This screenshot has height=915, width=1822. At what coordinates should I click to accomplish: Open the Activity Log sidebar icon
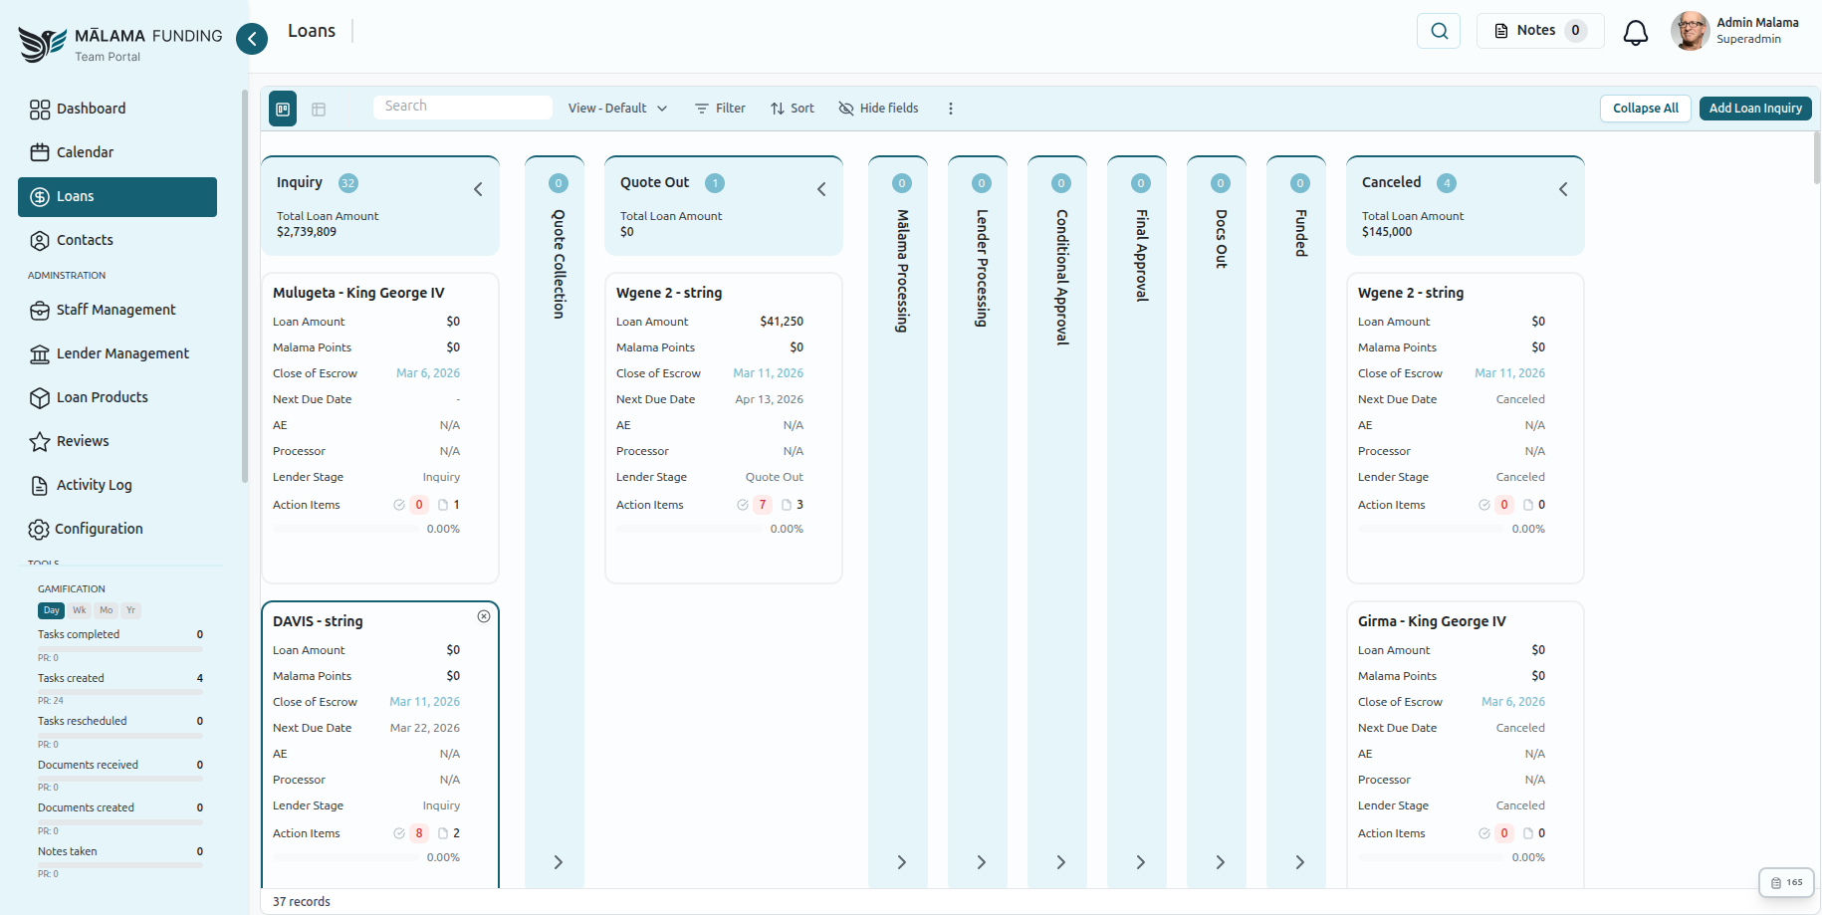[38, 485]
